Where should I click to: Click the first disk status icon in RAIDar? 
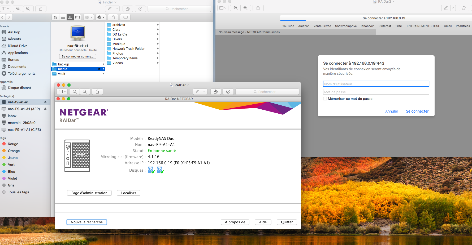151,170
